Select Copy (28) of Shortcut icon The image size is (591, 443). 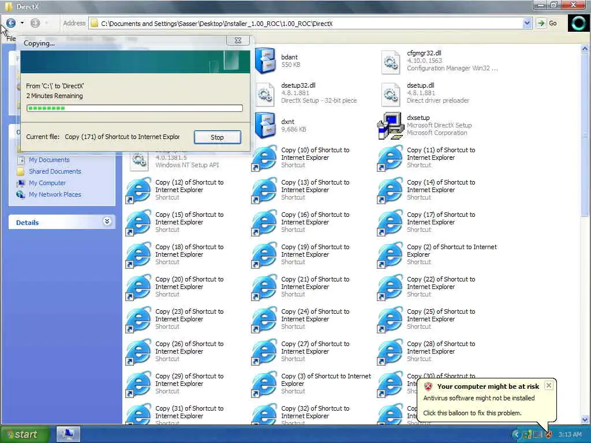(x=390, y=352)
